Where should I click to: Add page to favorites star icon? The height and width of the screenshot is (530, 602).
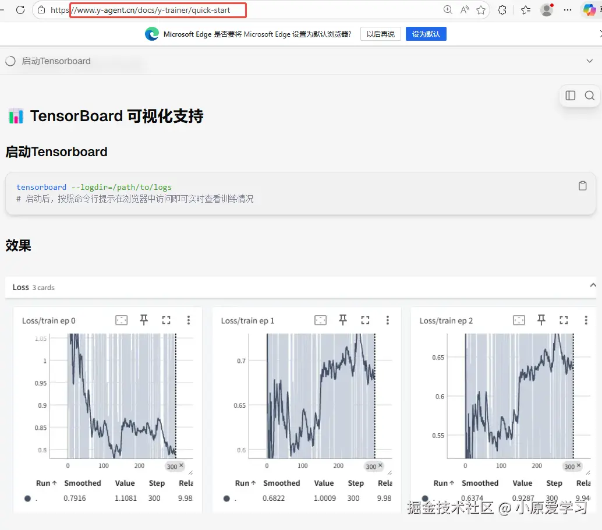coord(481,10)
